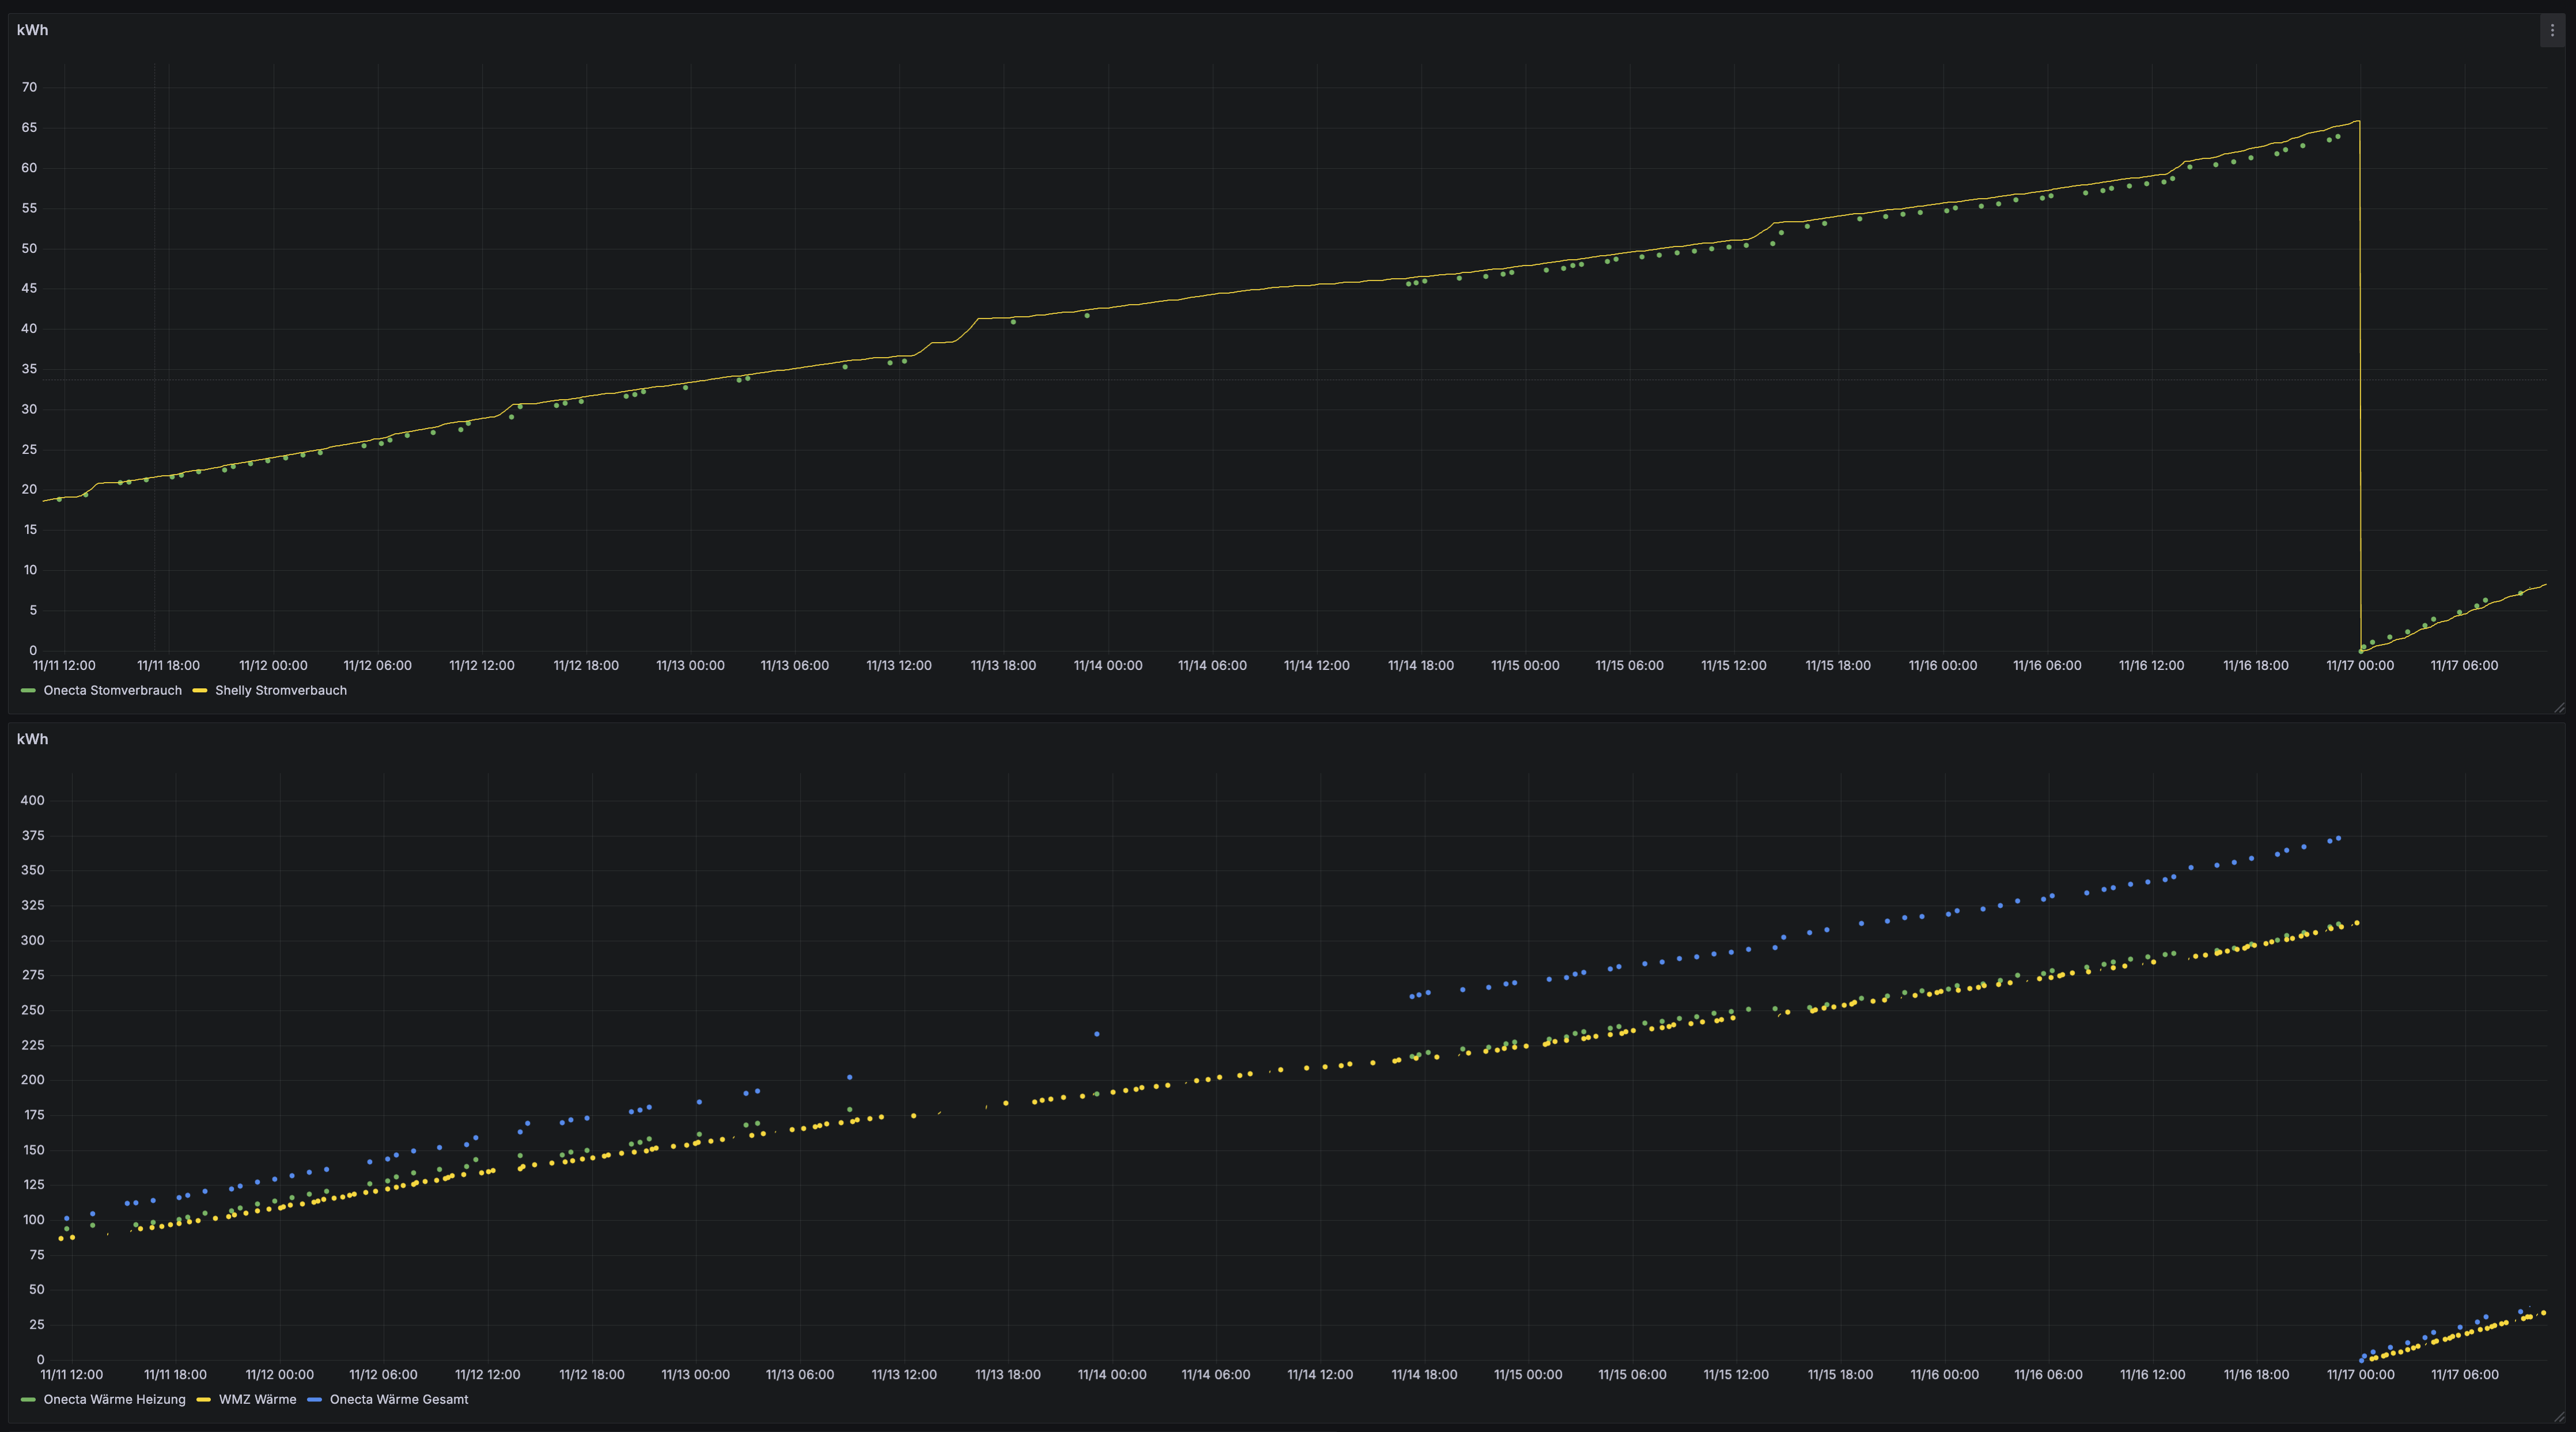2576x1432 pixels.
Task: Click the 11/13 12:00 label on bottom chart axis
Action: point(903,1375)
